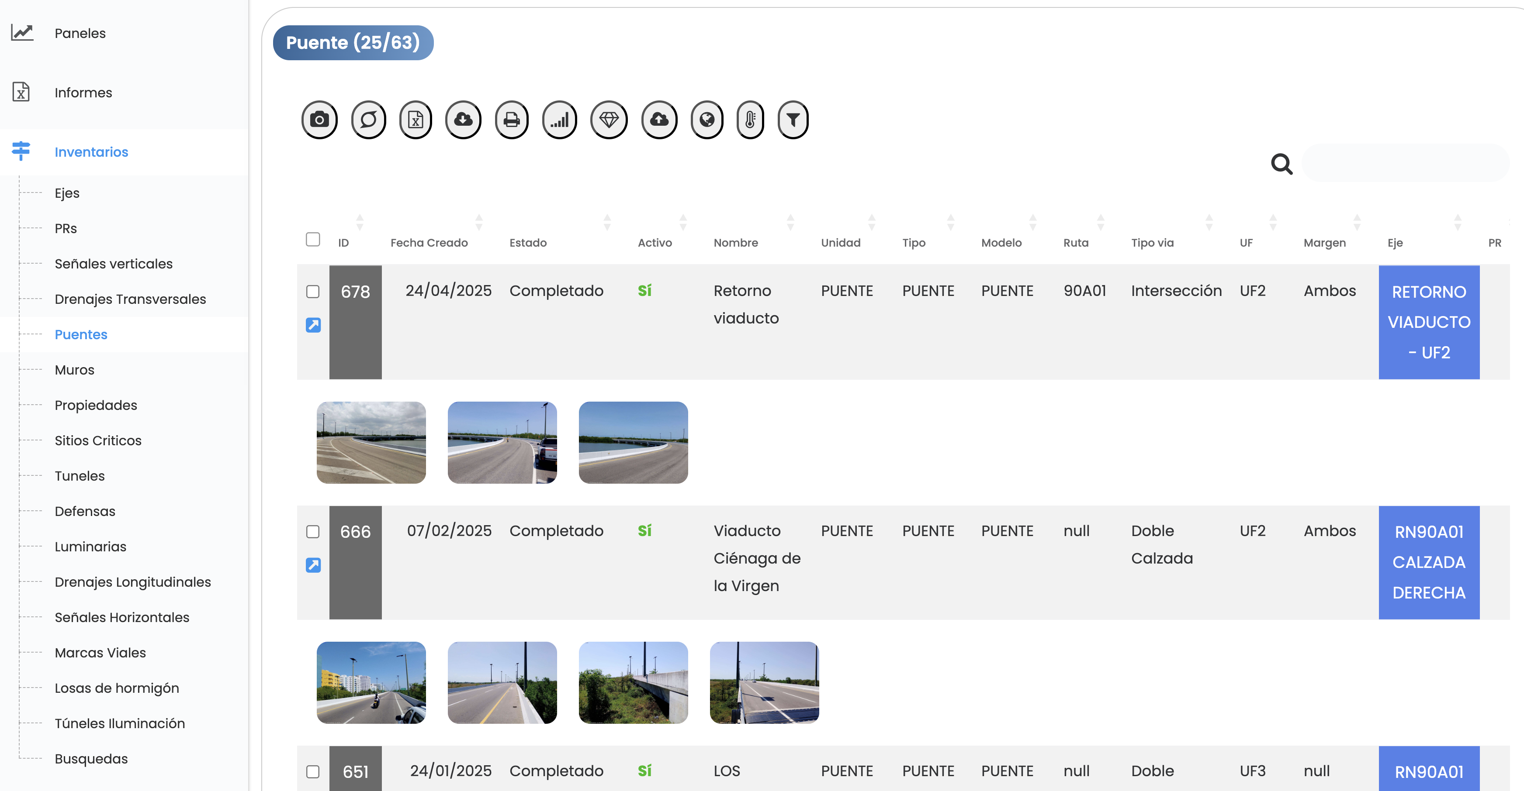Open Informes in sidebar
The image size is (1524, 791).
pyautogui.click(x=83, y=93)
